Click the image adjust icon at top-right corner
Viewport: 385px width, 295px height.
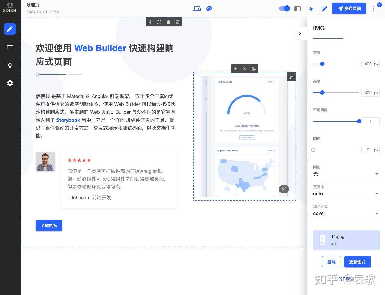point(291,77)
